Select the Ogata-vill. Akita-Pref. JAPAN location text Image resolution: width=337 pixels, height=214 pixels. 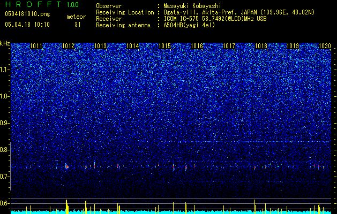[209, 12]
